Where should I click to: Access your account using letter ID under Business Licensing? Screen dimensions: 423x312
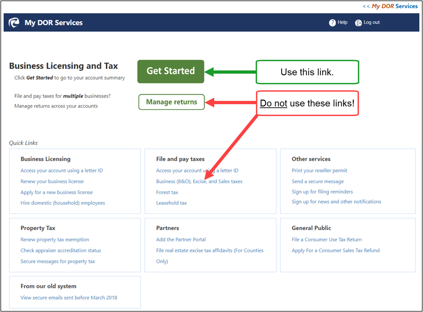pos(62,170)
